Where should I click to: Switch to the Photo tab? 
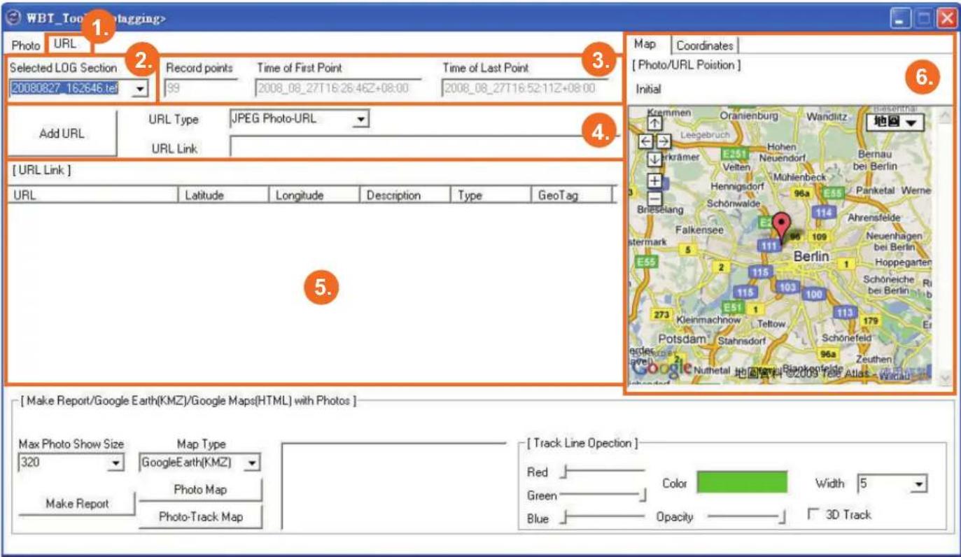tap(26, 45)
